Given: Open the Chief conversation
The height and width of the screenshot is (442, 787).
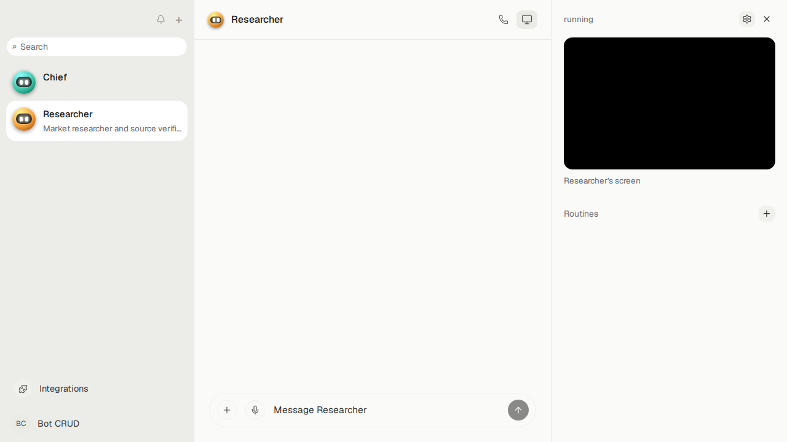Looking at the screenshot, I should tap(97, 82).
